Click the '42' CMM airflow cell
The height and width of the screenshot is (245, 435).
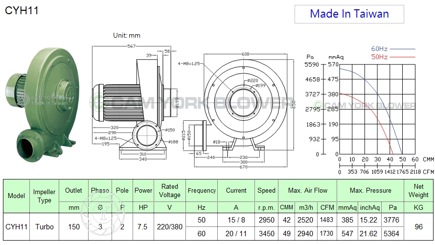[x=287, y=220]
